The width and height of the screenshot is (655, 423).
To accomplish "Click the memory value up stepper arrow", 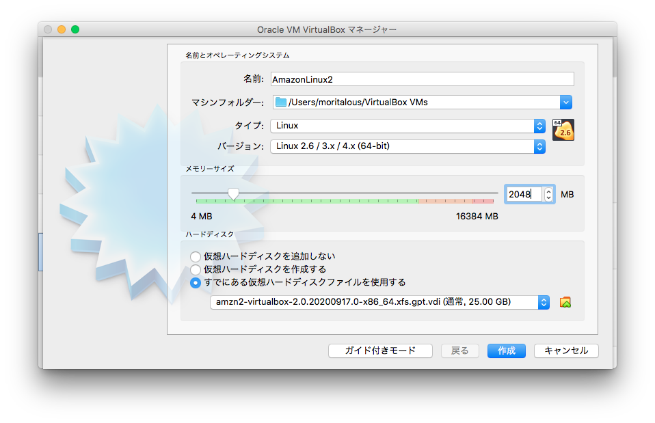I will pos(549,191).
